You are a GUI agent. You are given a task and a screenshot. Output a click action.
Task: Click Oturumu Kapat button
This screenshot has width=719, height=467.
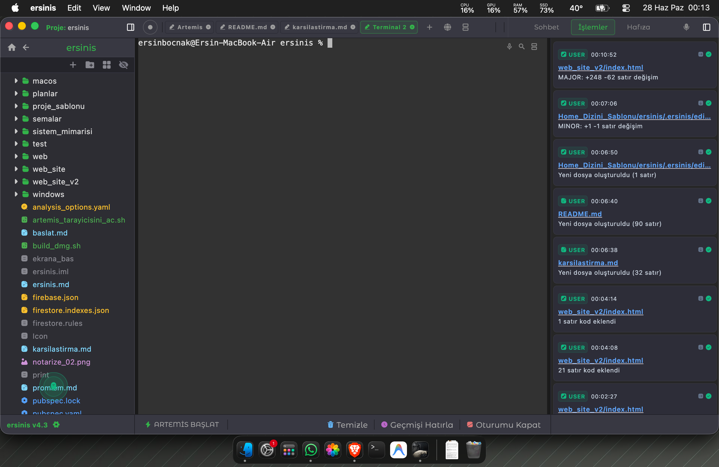tap(504, 424)
